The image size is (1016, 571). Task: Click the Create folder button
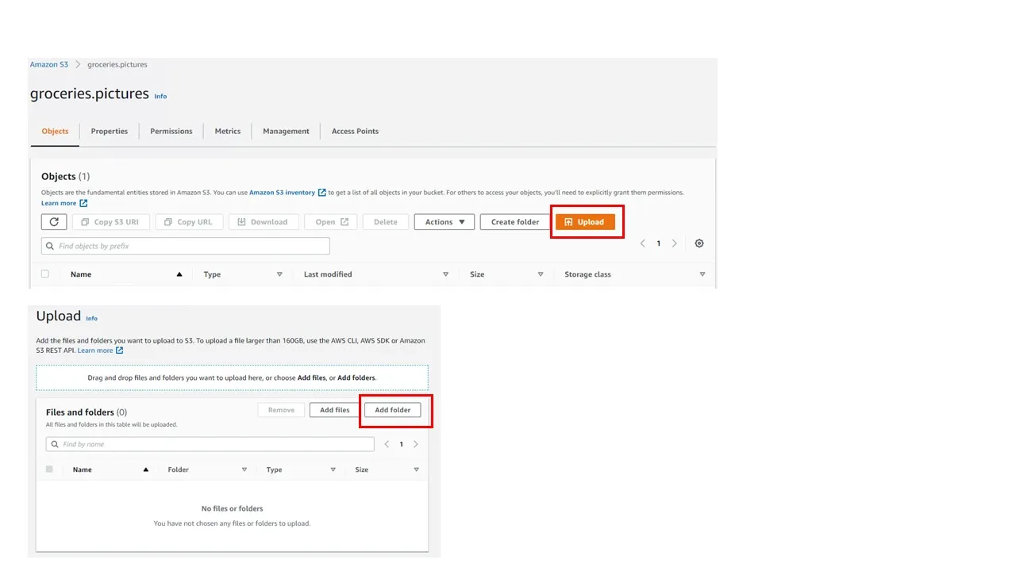[x=515, y=222]
